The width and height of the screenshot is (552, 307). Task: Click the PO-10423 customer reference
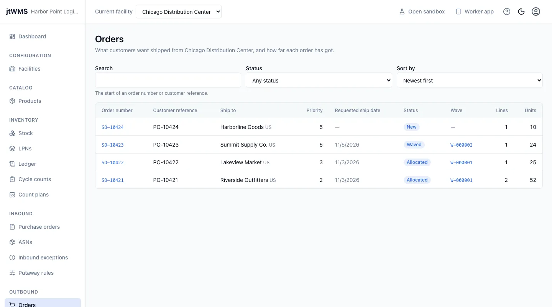click(166, 145)
